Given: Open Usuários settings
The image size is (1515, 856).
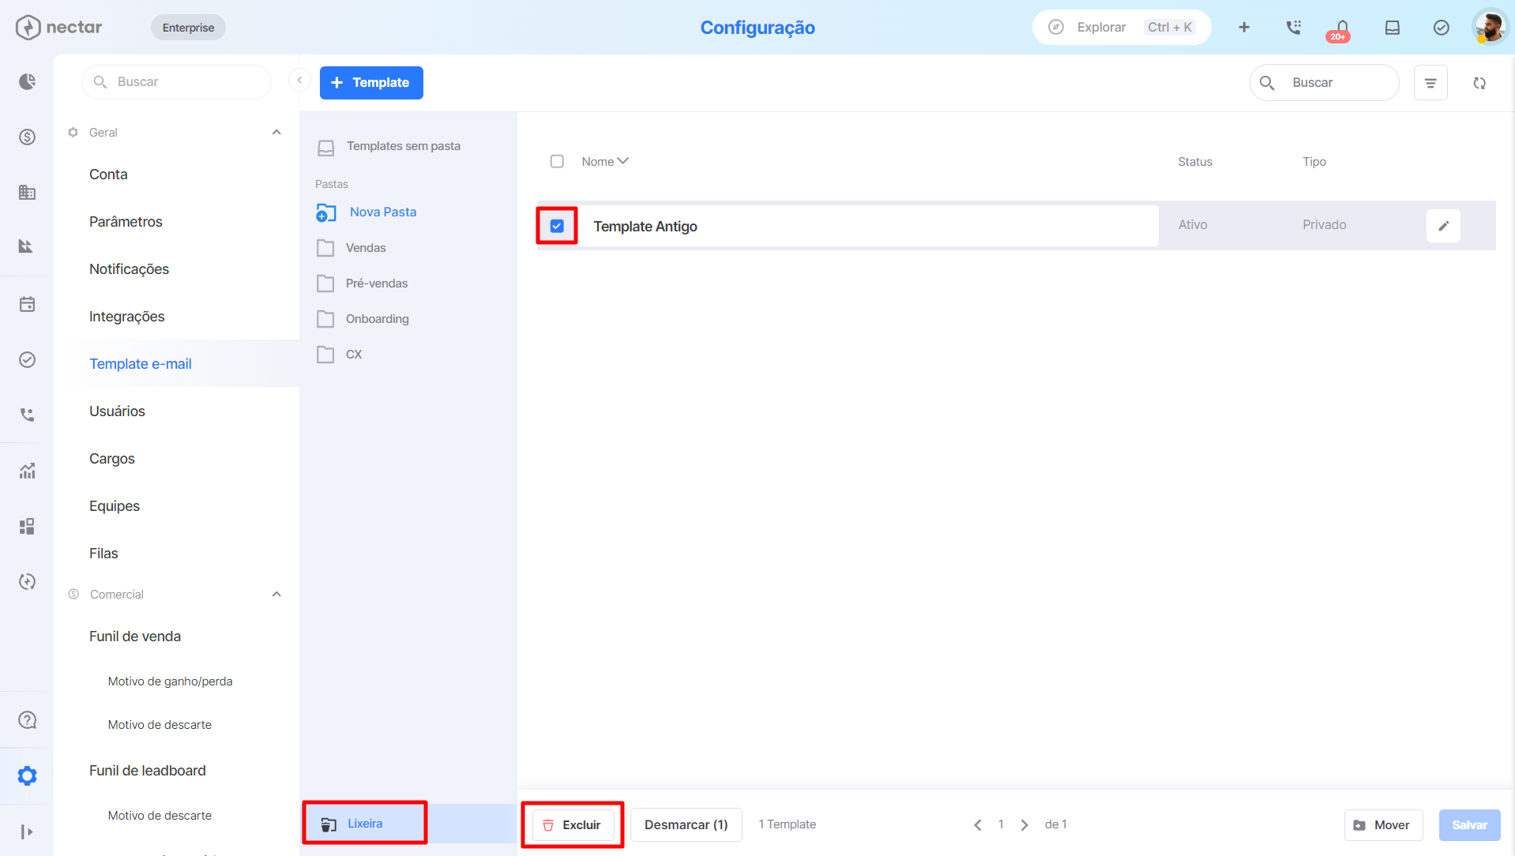Looking at the screenshot, I should [117, 411].
